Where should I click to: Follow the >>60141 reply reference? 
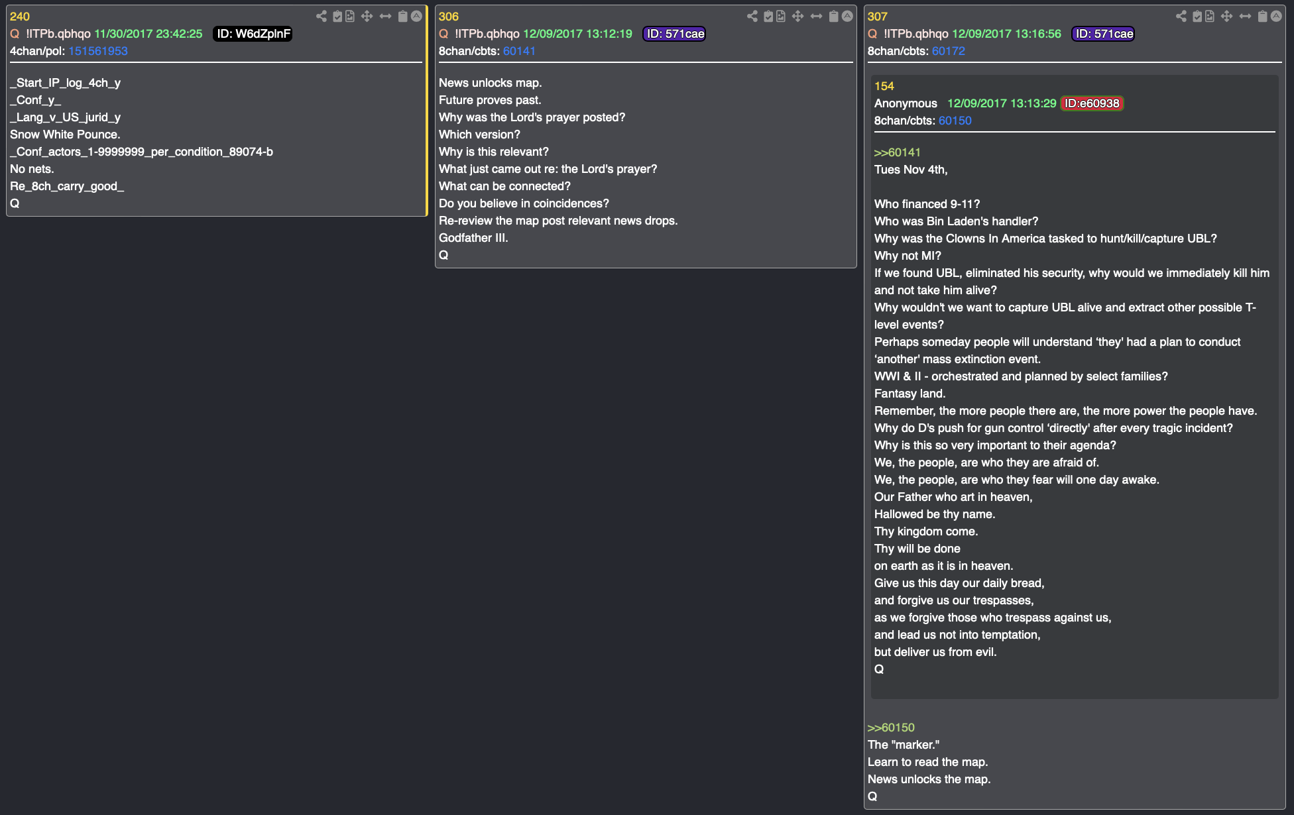897,152
